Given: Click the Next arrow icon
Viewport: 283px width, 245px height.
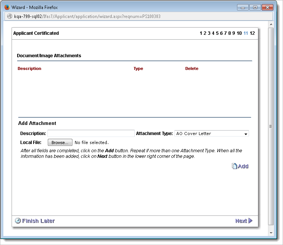Looking at the screenshot, I should pyautogui.click(x=251, y=221).
